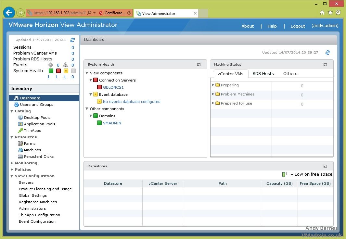Expand the Prepared for use folder
Image resolution: width=346 pixels, height=239 pixels.
coord(213,103)
